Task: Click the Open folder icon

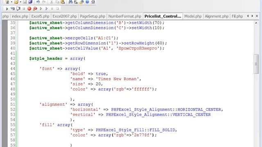Action: (x=16, y=2)
